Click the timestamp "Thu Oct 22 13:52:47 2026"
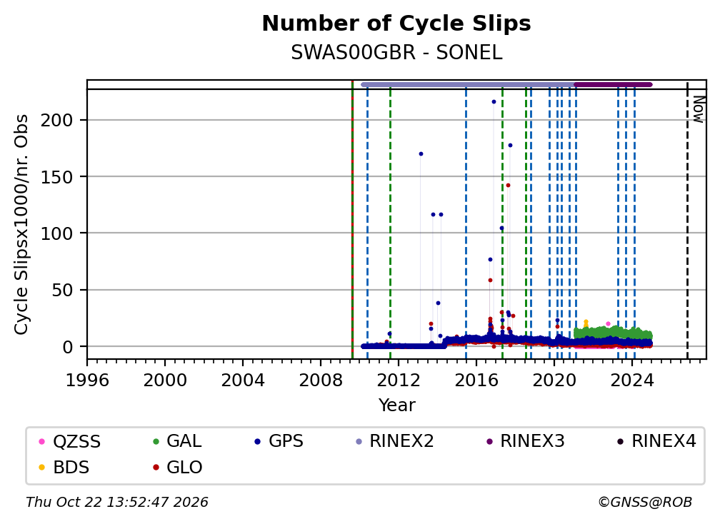720x524 pixels. 117,502
